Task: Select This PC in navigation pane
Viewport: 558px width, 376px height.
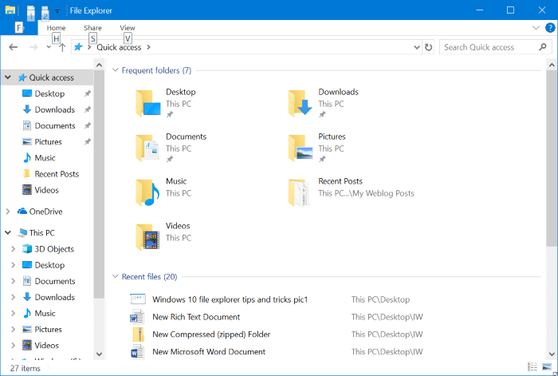Action: coord(41,233)
